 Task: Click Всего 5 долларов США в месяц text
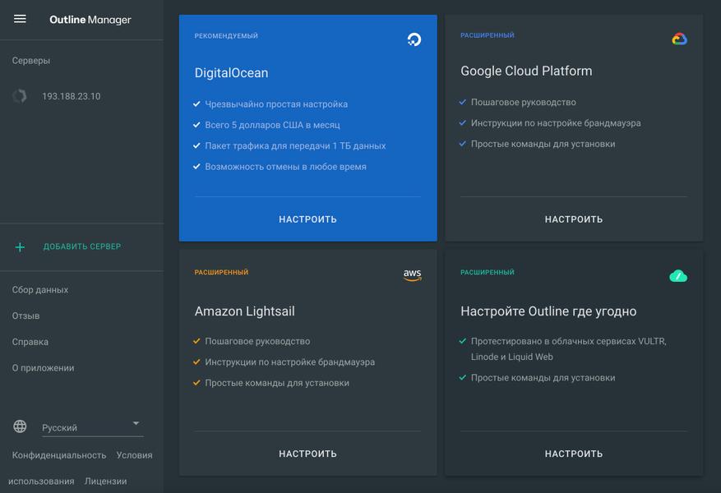[x=273, y=125]
